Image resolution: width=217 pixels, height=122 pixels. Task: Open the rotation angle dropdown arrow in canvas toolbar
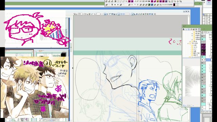point(101,14)
